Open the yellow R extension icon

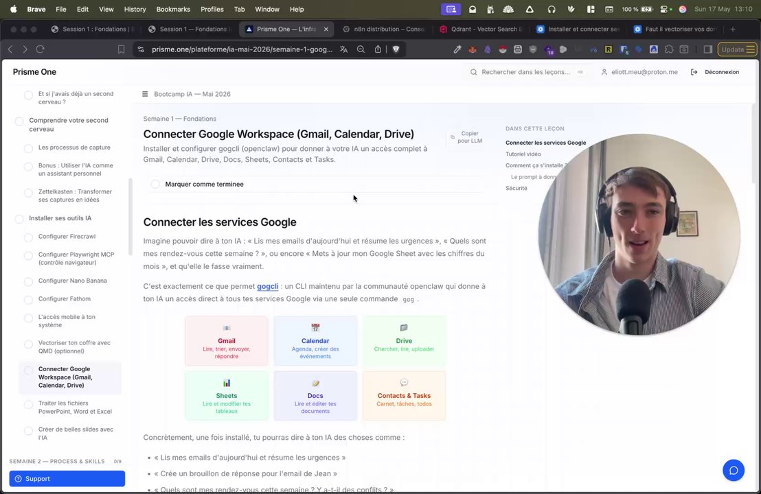pyautogui.click(x=608, y=49)
